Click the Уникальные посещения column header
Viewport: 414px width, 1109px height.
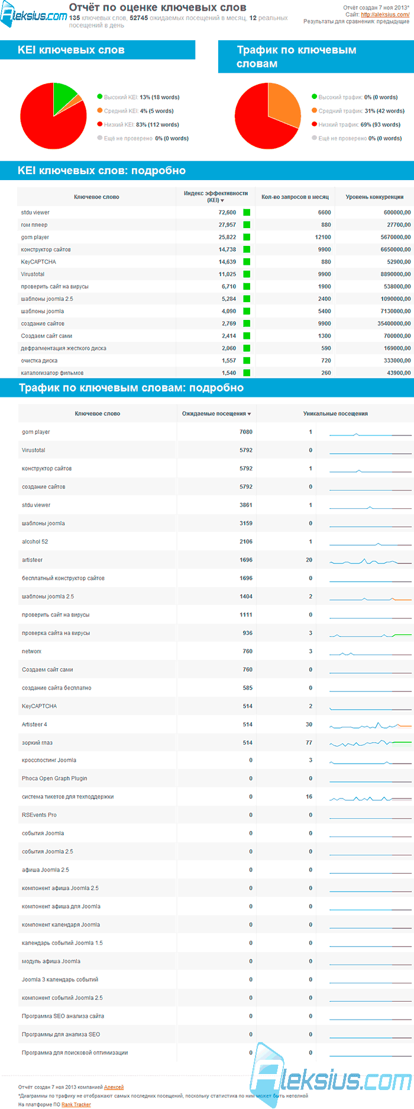pos(335,414)
